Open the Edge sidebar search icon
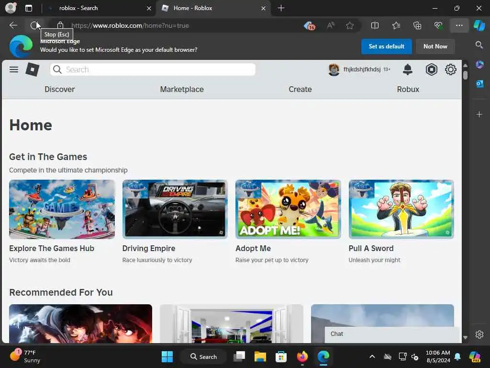This screenshot has height=368, width=490. 479,45
